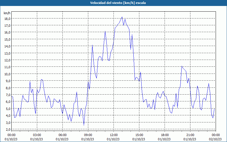Click the '03:00' time axis label
227x142 pixels.
[37, 135]
